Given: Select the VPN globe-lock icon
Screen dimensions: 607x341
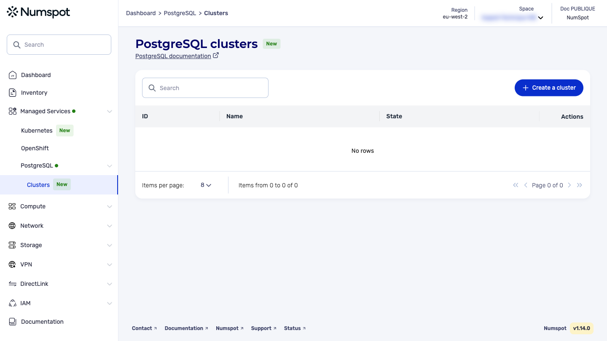Looking at the screenshot, I should coord(12,264).
